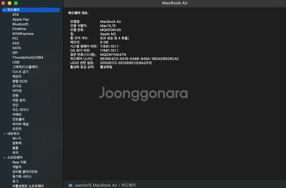Show the SAS hardware section
The image size is (286, 188).
16,43
